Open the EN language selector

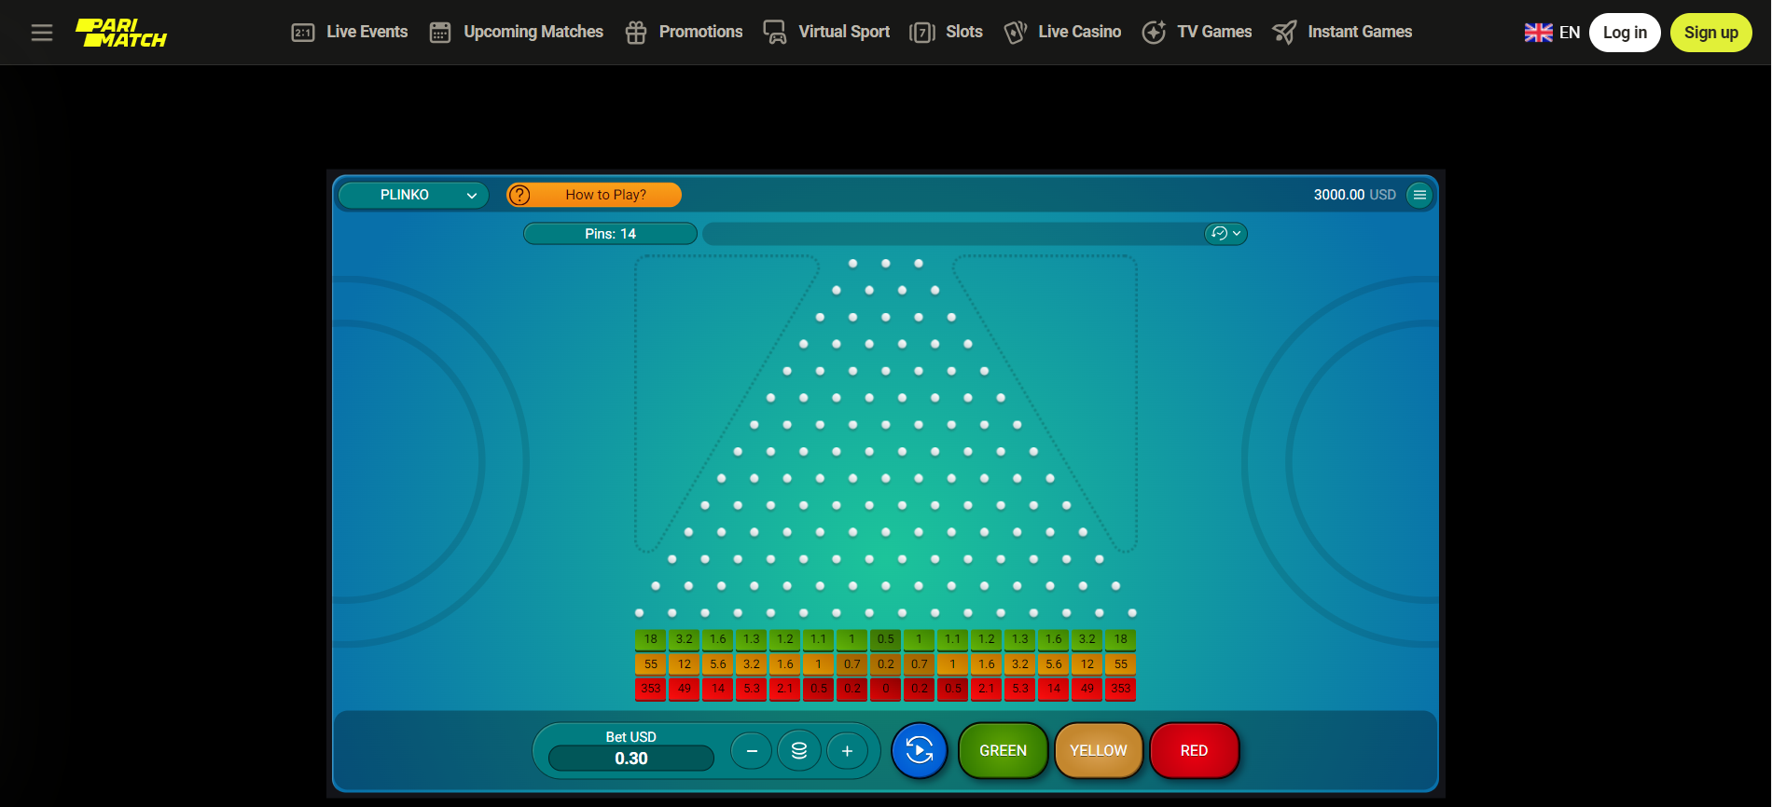[1552, 33]
